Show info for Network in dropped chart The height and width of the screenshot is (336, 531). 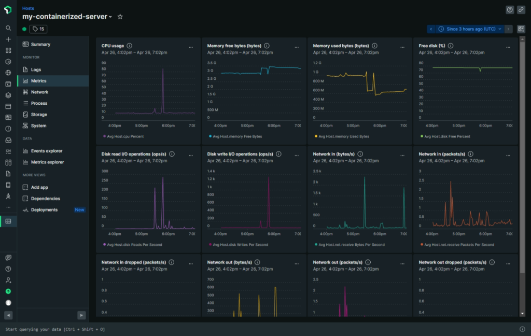tap(172, 262)
